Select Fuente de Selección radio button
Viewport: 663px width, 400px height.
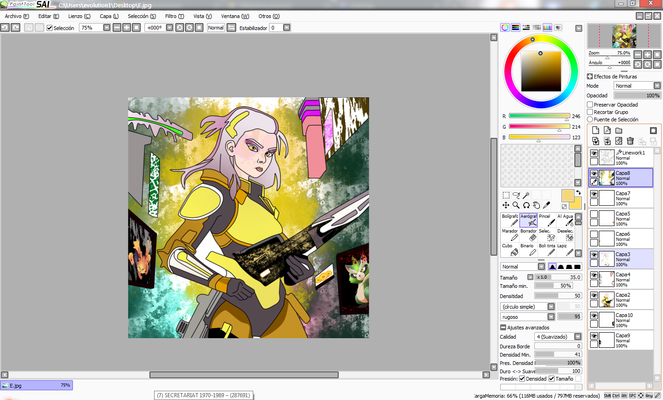pos(590,119)
